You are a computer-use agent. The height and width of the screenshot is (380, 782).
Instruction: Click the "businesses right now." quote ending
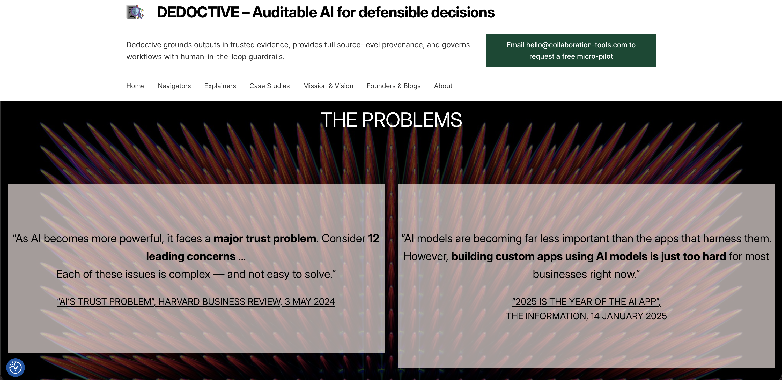point(586,274)
